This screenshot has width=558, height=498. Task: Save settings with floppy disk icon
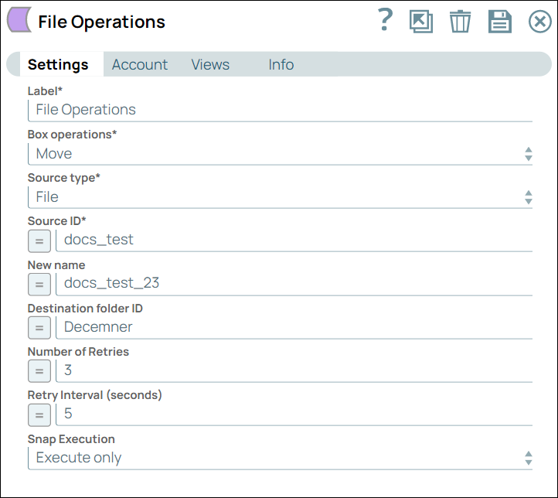coord(500,21)
